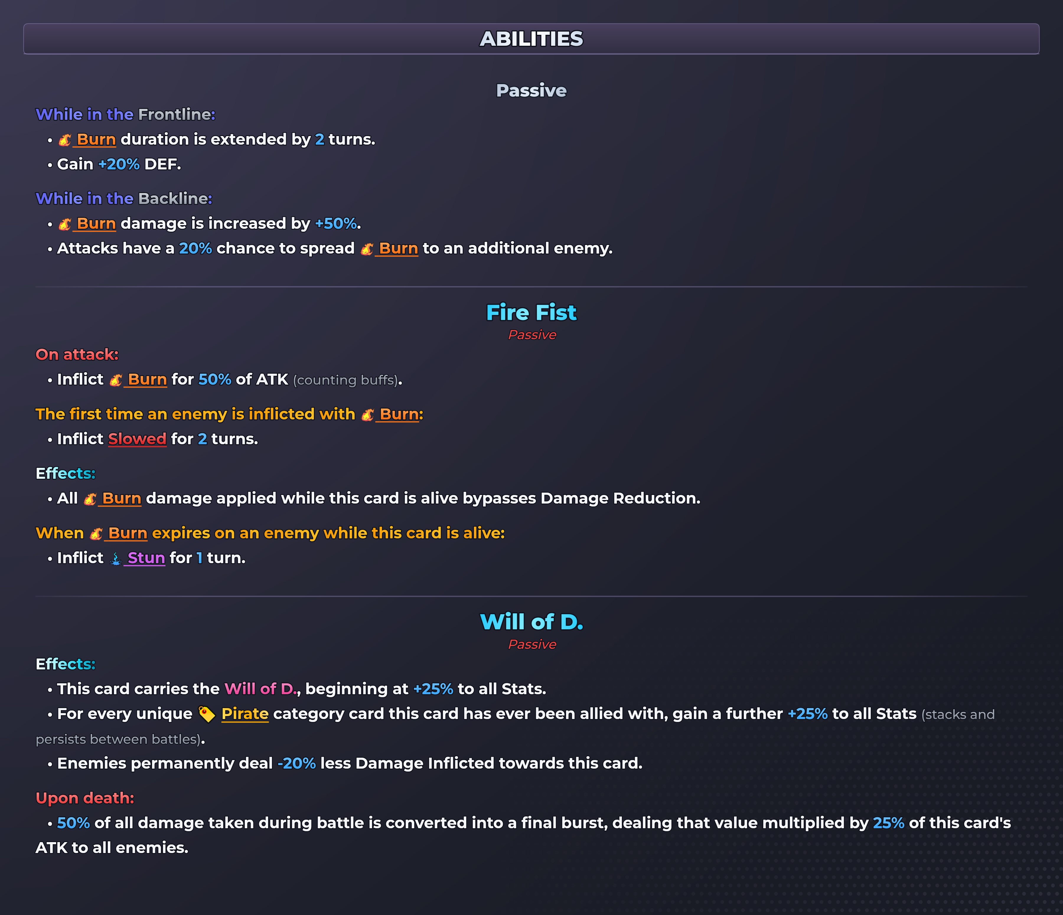Open the Stun status link
The width and height of the screenshot is (1063, 915).
coord(146,558)
